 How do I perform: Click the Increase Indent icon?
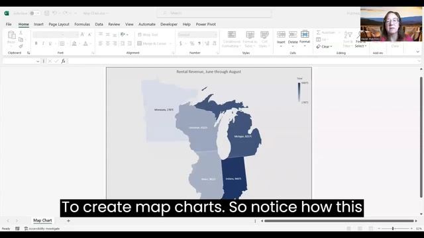pos(130,44)
